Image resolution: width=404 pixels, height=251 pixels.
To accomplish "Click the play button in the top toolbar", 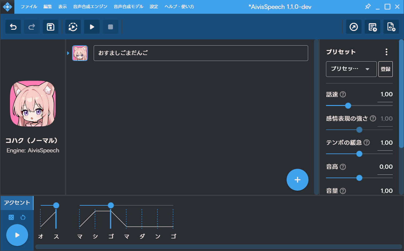I will point(92,27).
